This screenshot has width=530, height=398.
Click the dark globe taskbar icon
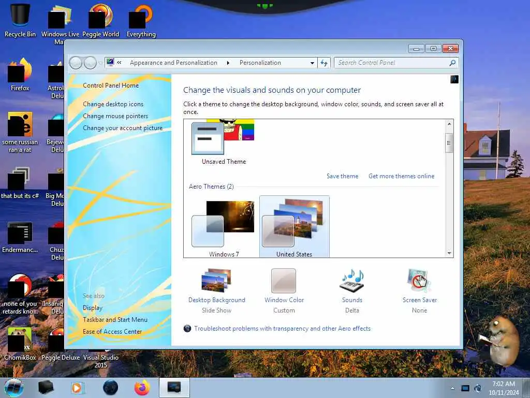point(110,388)
